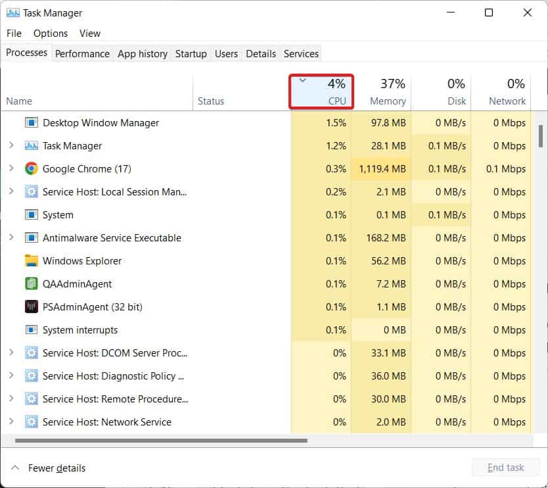Click the Windows Explorer folder icon

[x=32, y=261]
